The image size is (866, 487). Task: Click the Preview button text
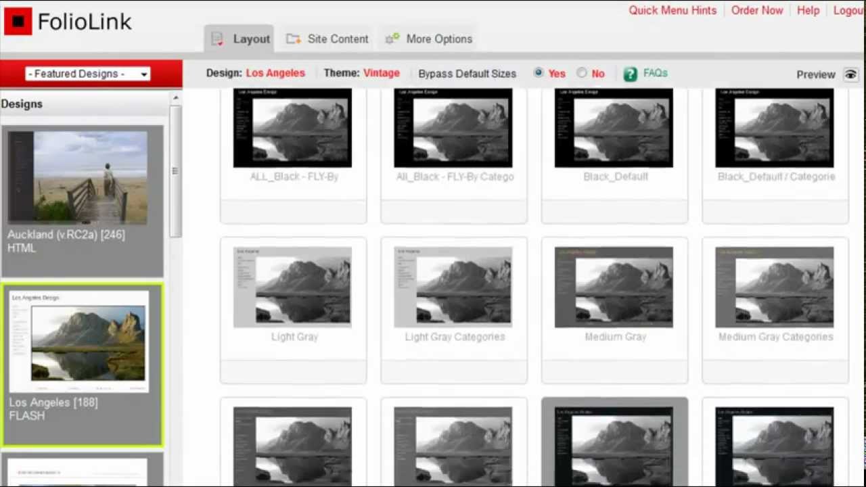pos(816,74)
